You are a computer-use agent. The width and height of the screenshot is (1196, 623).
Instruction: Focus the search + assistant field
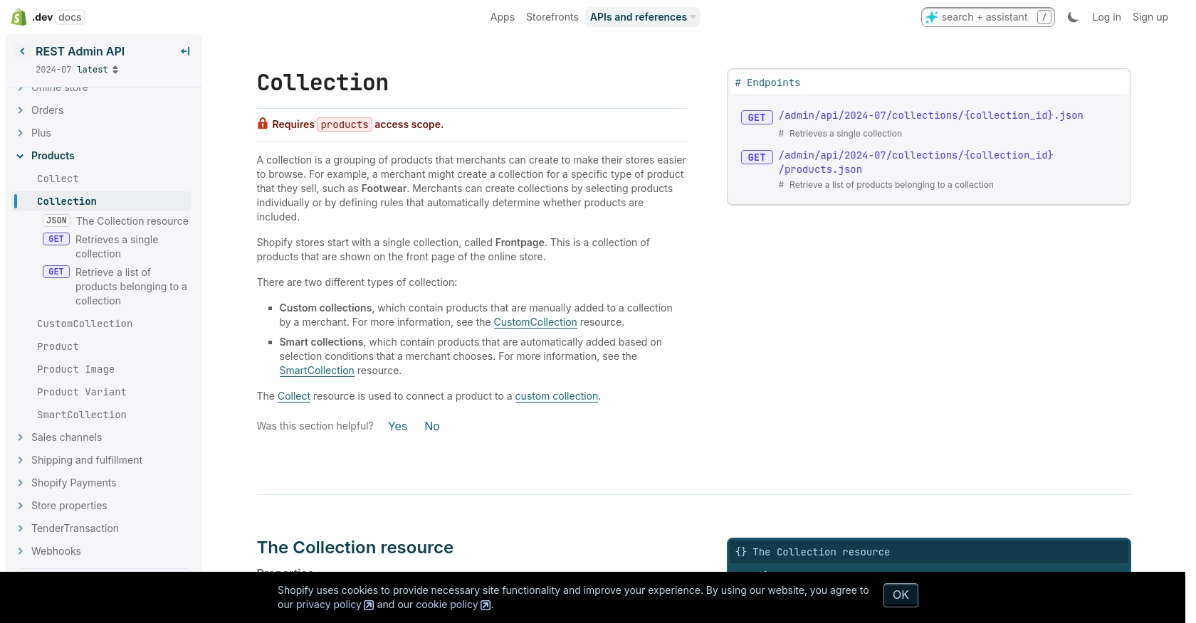[x=987, y=17]
